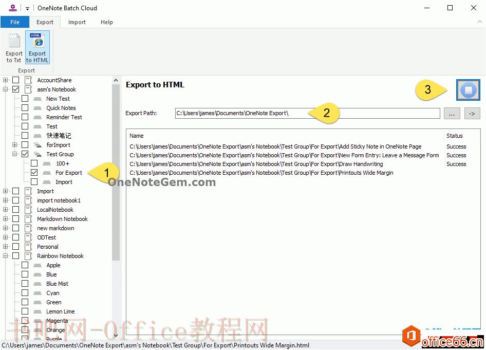Click the Markdown Notebook icon
The height and width of the screenshot is (350, 486).
28,219
